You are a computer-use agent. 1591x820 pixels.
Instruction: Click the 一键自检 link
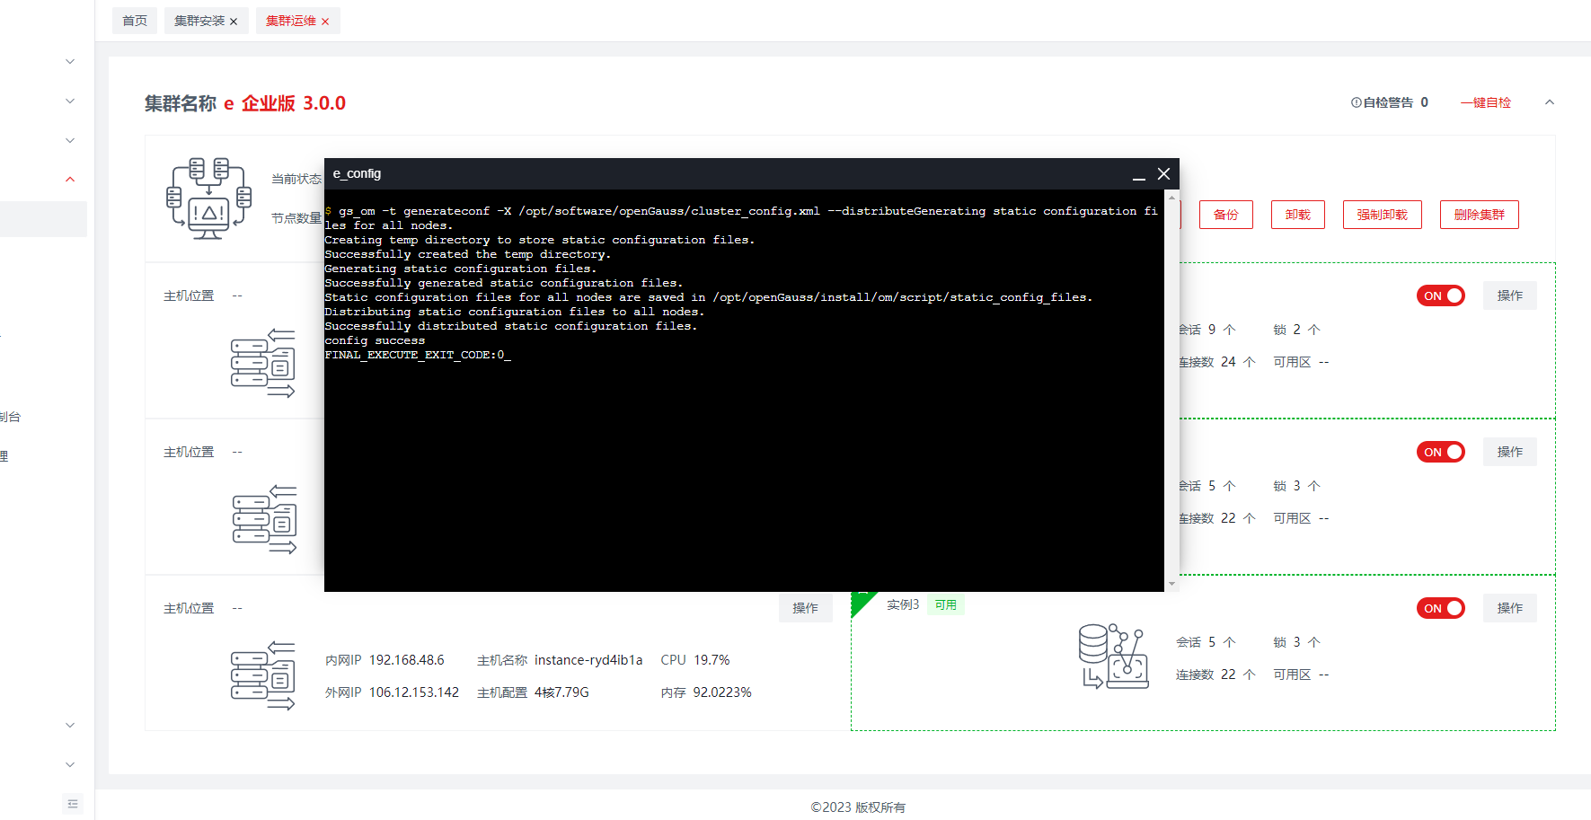(x=1485, y=102)
